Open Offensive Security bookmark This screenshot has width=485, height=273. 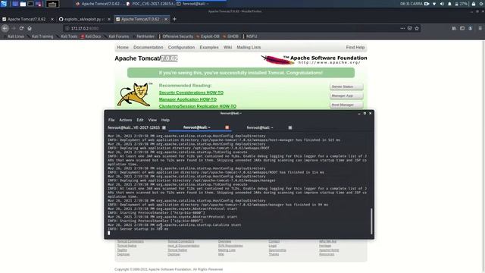176,36
